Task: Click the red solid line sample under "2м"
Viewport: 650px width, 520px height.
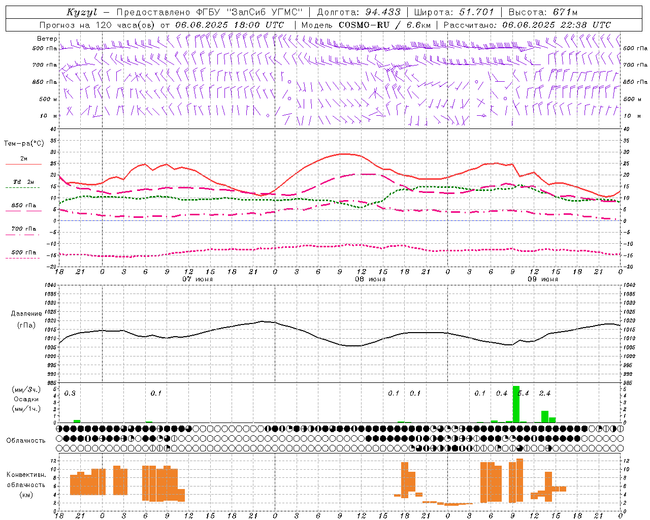Action: pos(23,165)
